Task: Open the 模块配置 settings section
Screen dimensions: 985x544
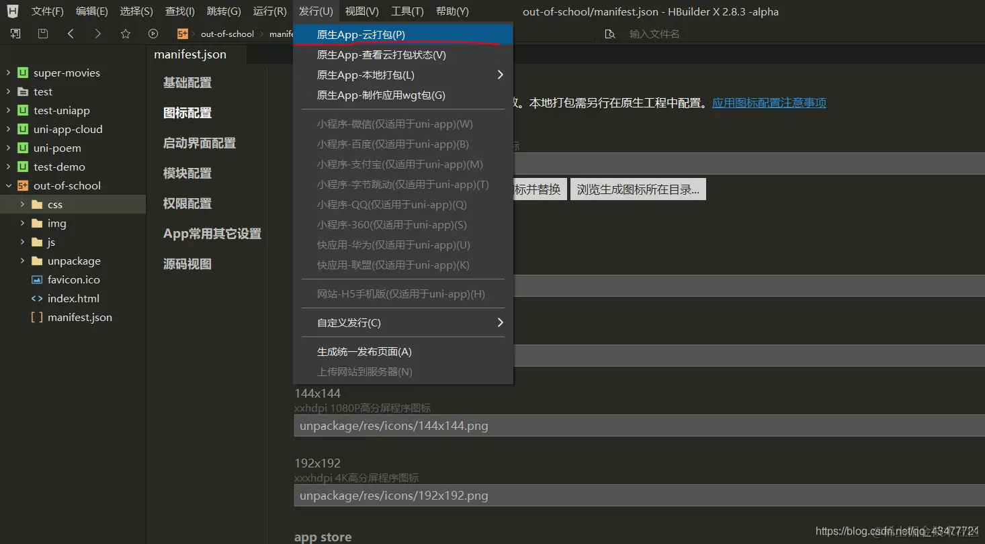Action: [187, 173]
